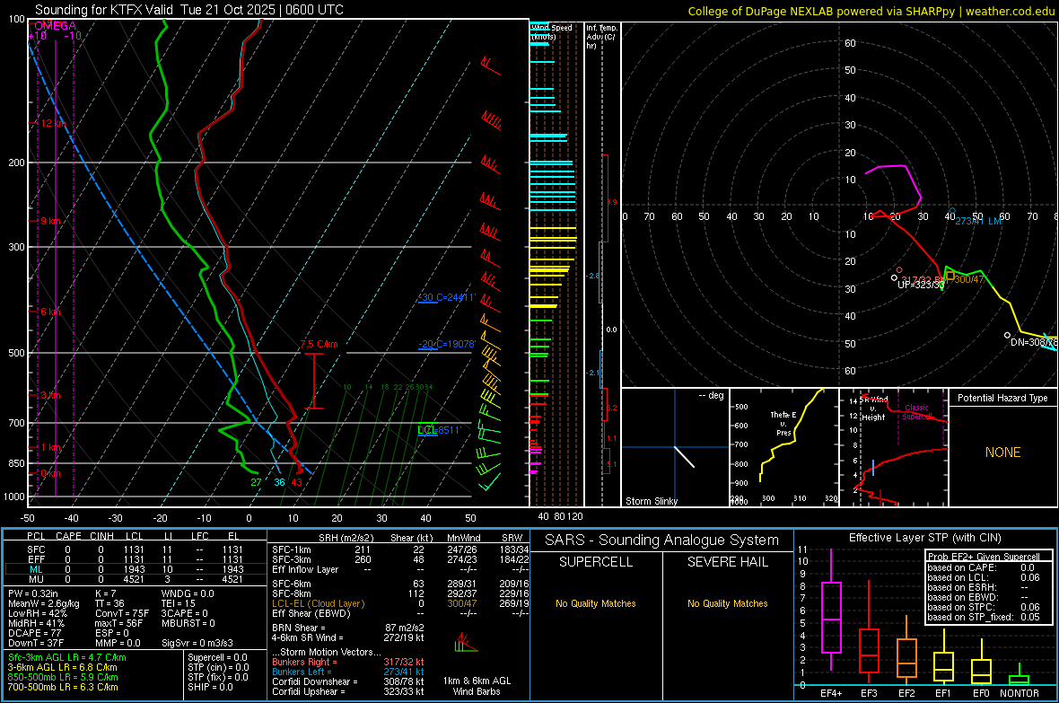Click the KTFX sounding title text
Image resolution: width=1059 pixels, height=703 pixels.
pyautogui.click(x=189, y=10)
